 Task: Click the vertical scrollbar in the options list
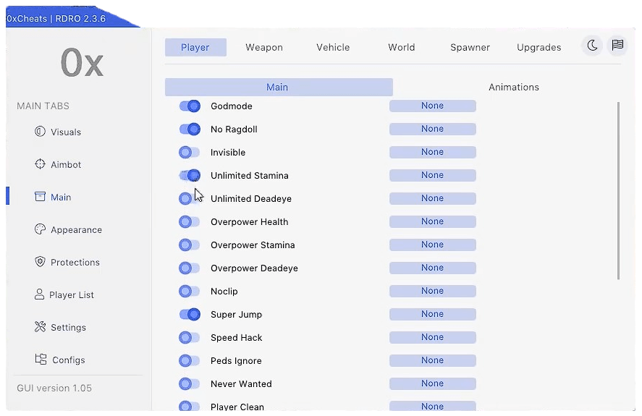pos(618,190)
